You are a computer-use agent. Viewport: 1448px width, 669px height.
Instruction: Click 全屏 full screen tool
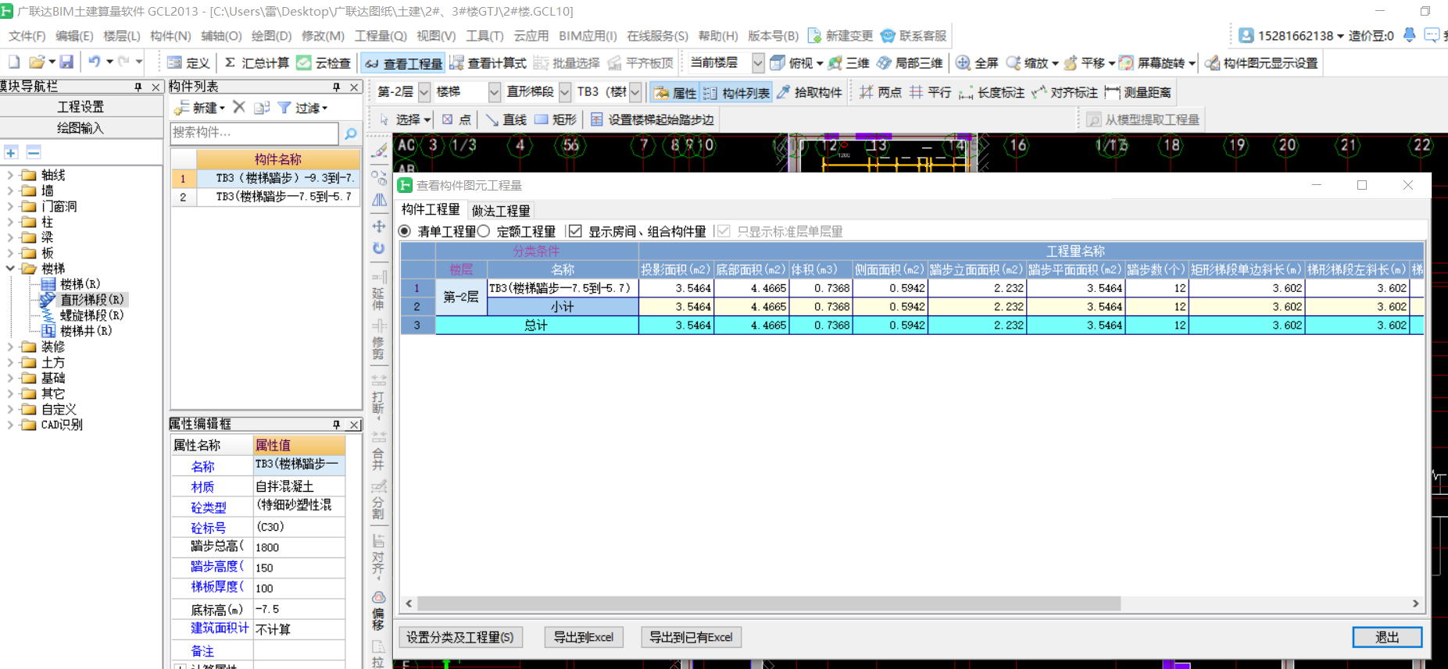point(978,63)
